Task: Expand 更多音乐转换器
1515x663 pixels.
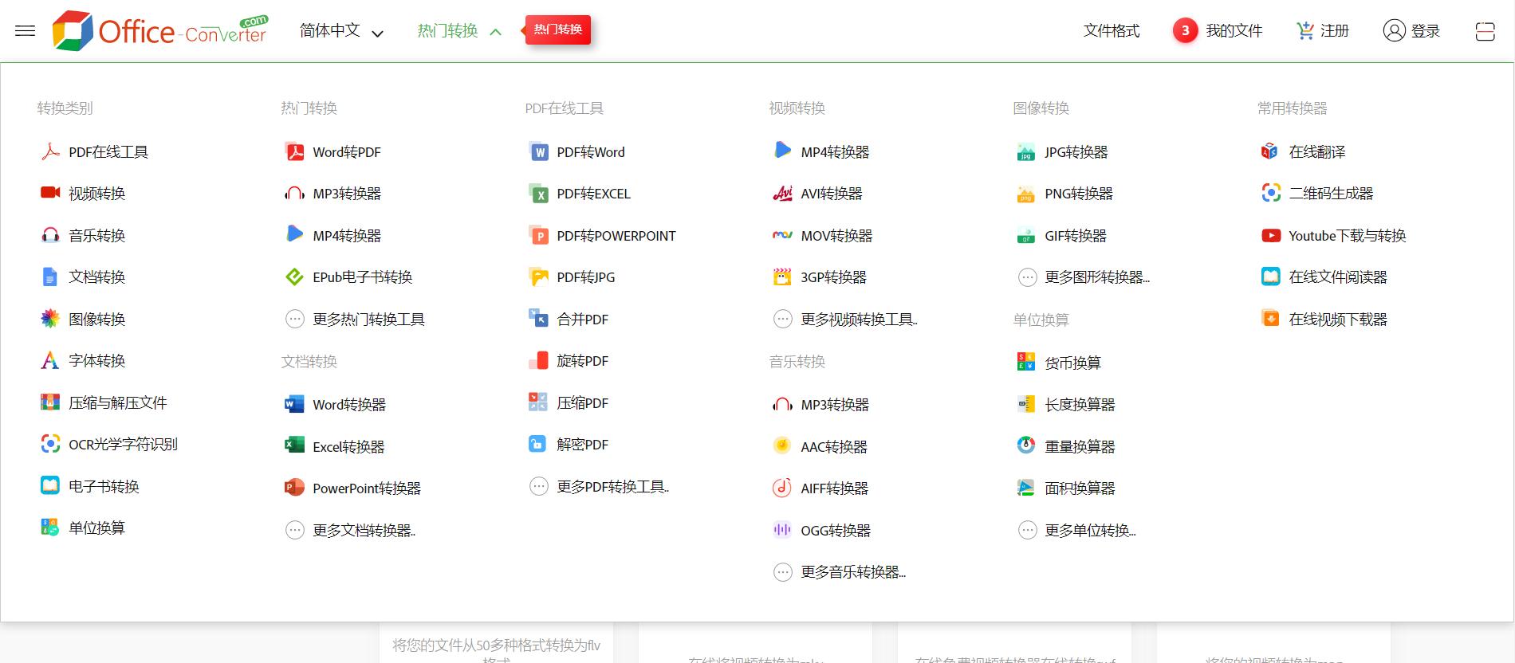Action: click(840, 571)
